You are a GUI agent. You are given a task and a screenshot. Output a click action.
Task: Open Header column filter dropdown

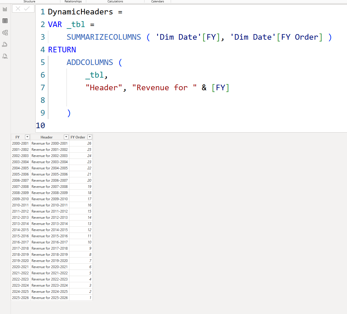pos(66,137)
